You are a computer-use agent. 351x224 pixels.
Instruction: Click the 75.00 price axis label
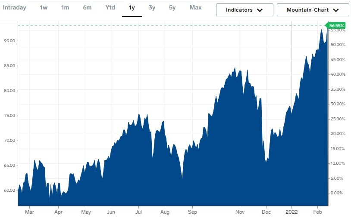[x=9, y=116]
